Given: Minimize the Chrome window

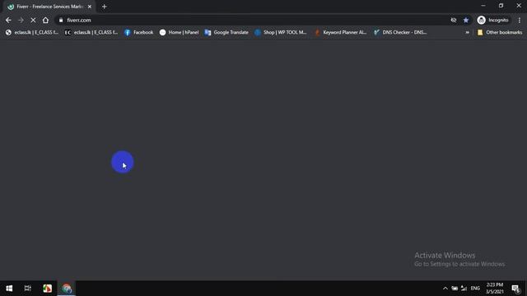Looking at the screenshot, I should (483, 6).
